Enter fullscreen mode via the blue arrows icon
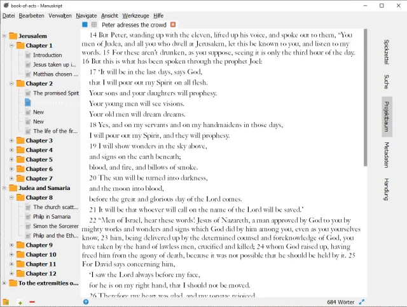 coord(362,302)
